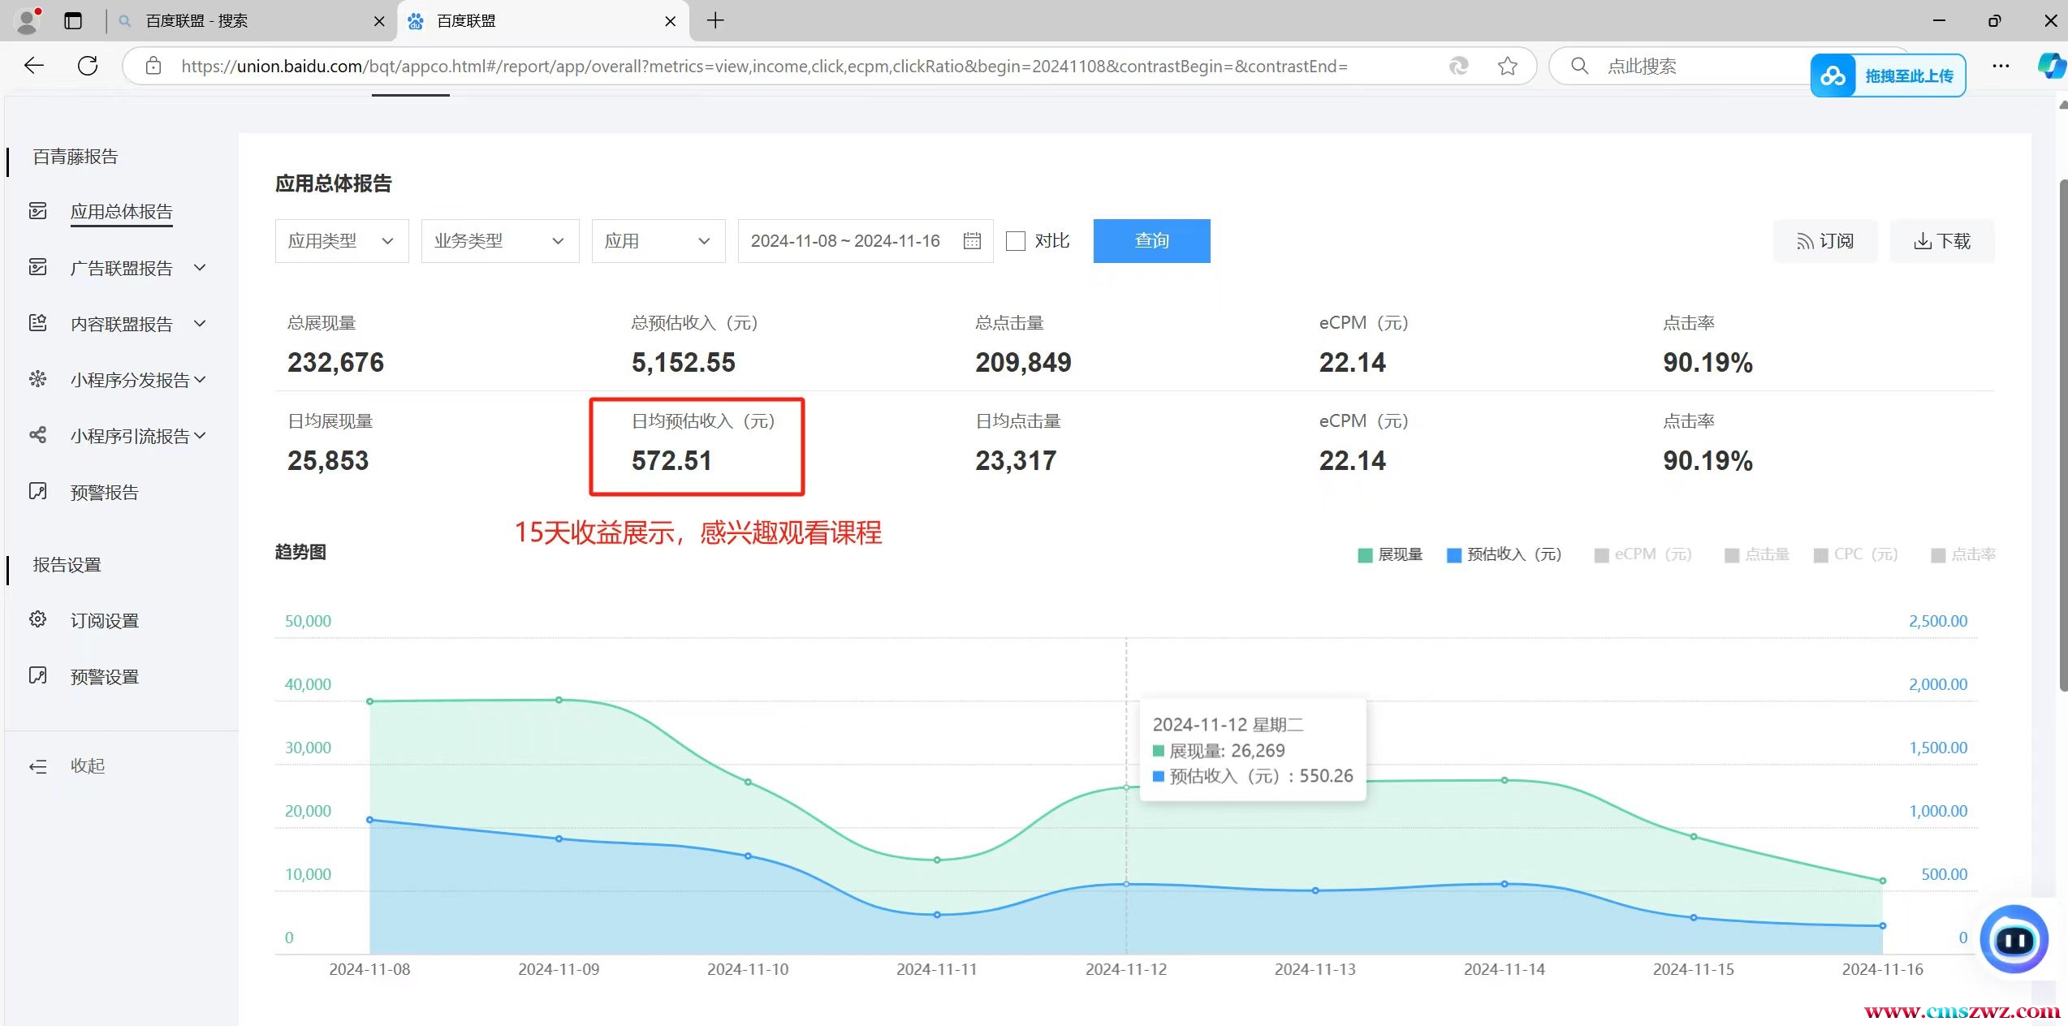This screenshot has height=1026, width=2068.
Task: Click 收起 to collapse the sidebar
Action: point(88,766)
